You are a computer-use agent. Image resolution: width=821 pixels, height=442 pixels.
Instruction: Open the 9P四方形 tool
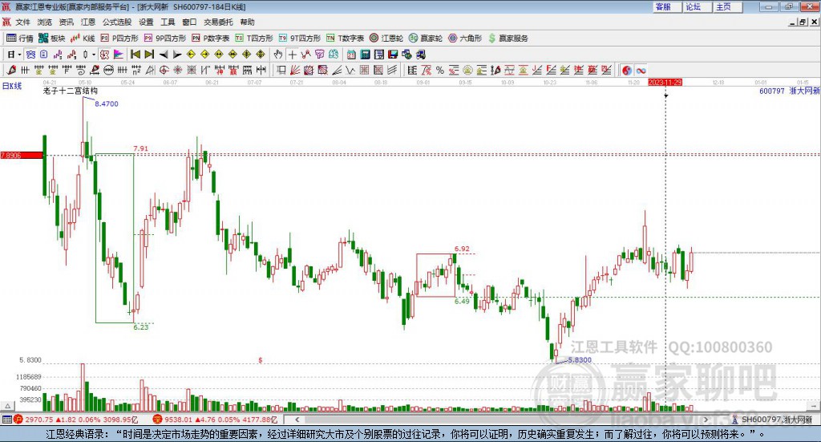click(164, 39)
